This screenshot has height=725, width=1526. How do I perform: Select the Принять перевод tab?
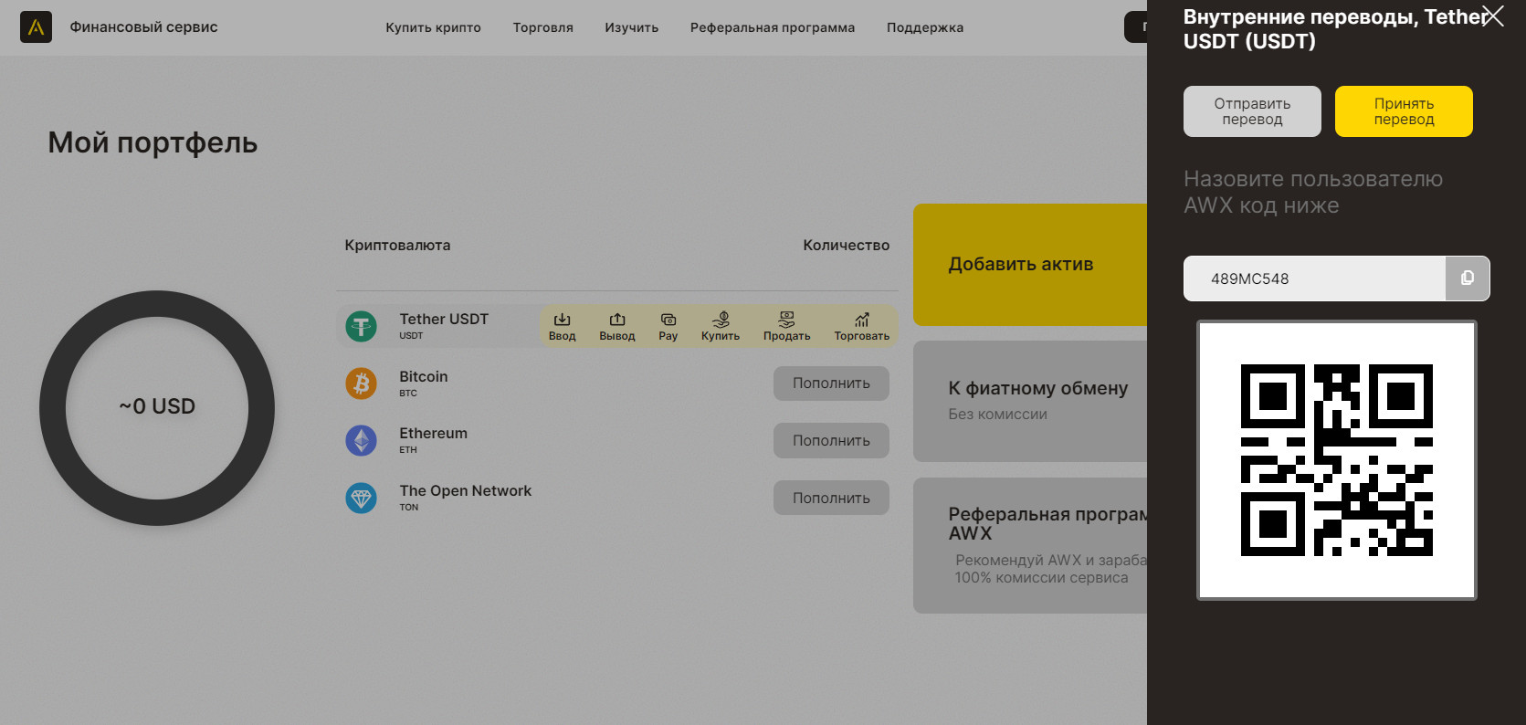click(1404, 111)
